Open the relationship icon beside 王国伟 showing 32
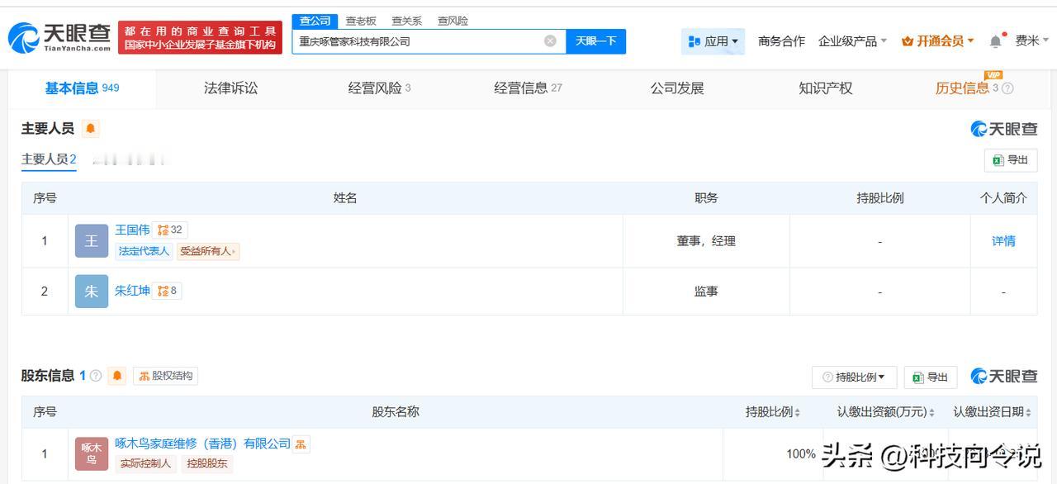This screenshot has height=484, width=1057. pyautogui.click(x=169, y=230)
